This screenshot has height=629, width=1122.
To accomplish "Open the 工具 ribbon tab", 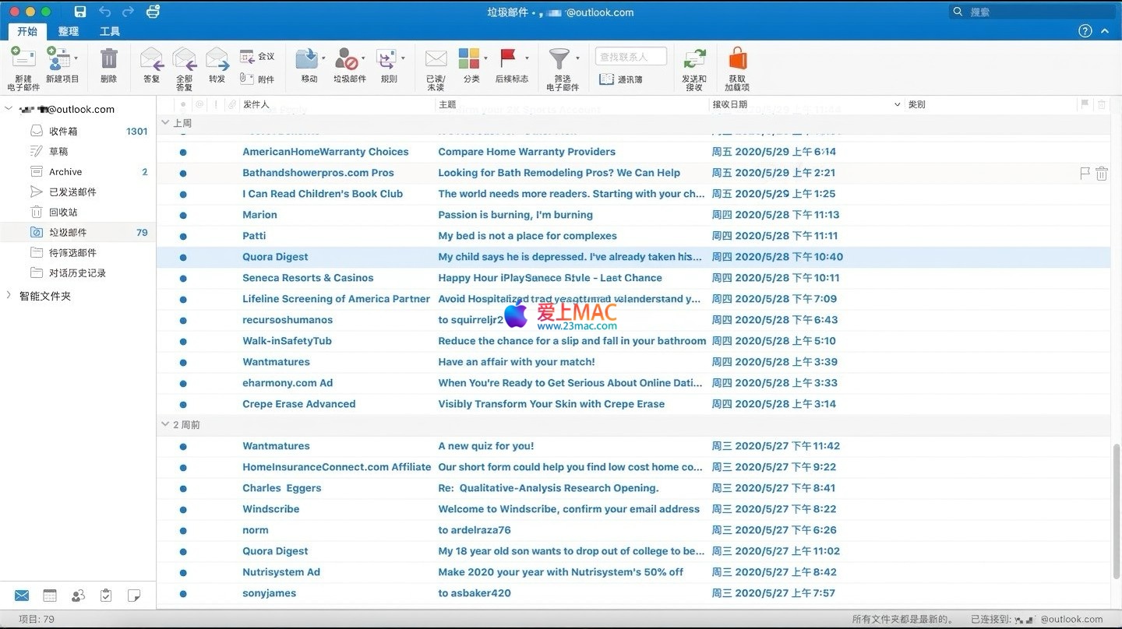I will [110, 32].
